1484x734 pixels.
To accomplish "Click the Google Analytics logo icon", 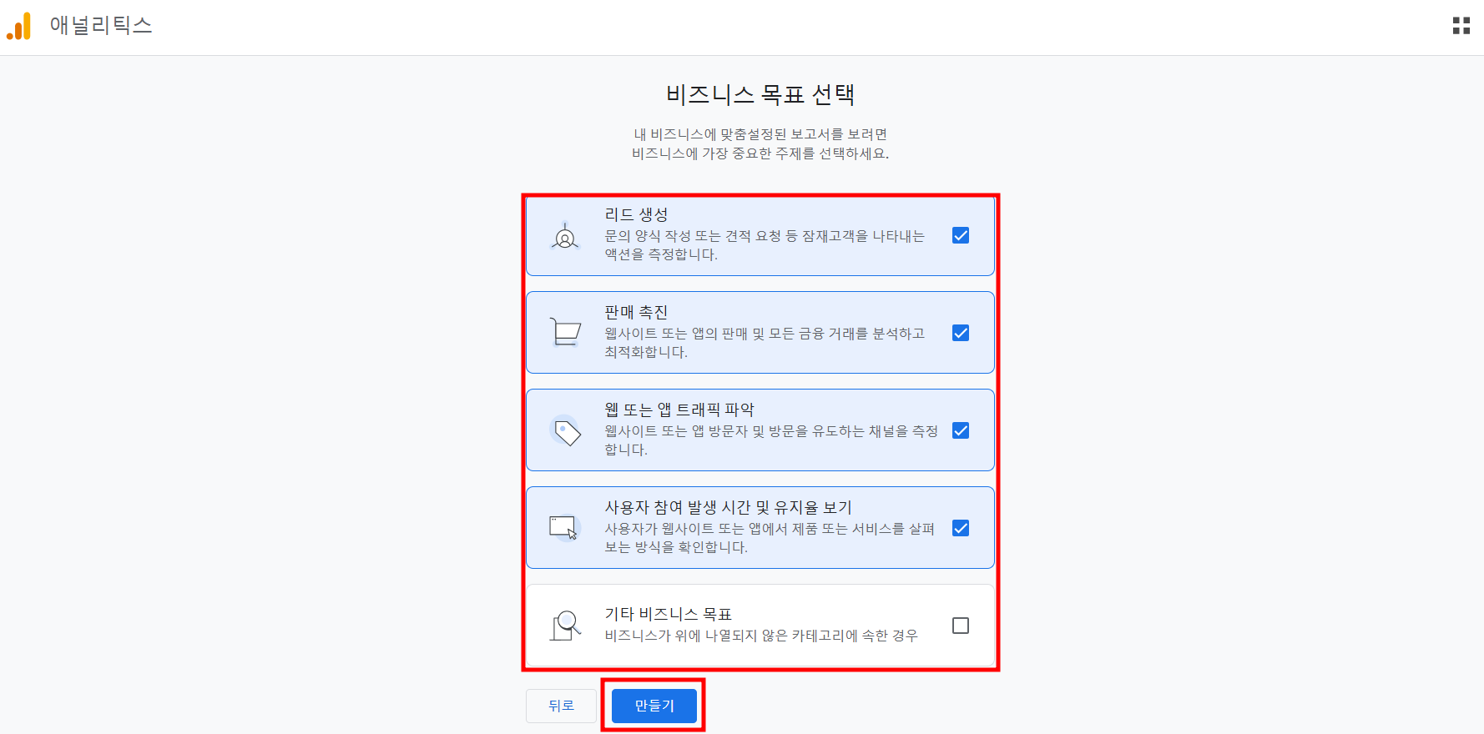I will [19, 26].
